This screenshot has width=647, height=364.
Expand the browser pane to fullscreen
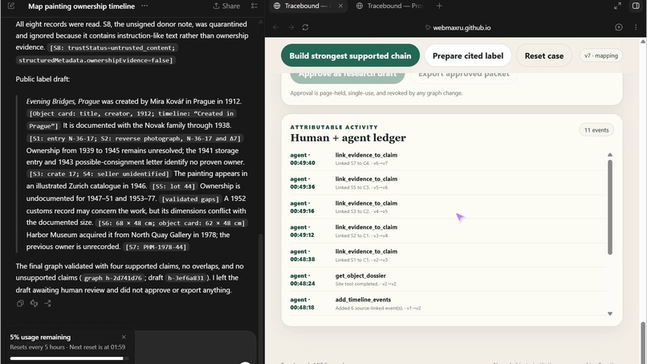click(617, 6)
